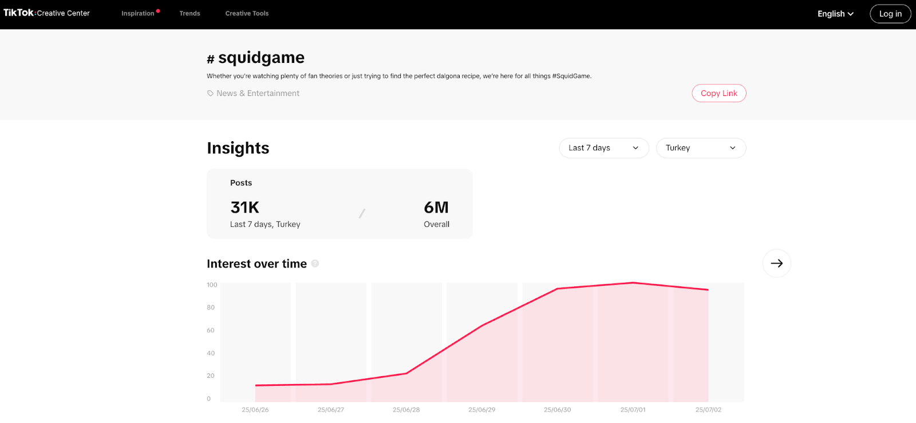Screen dimensions: 916x423
Task: Click the next arrow button
Action: 777,264
